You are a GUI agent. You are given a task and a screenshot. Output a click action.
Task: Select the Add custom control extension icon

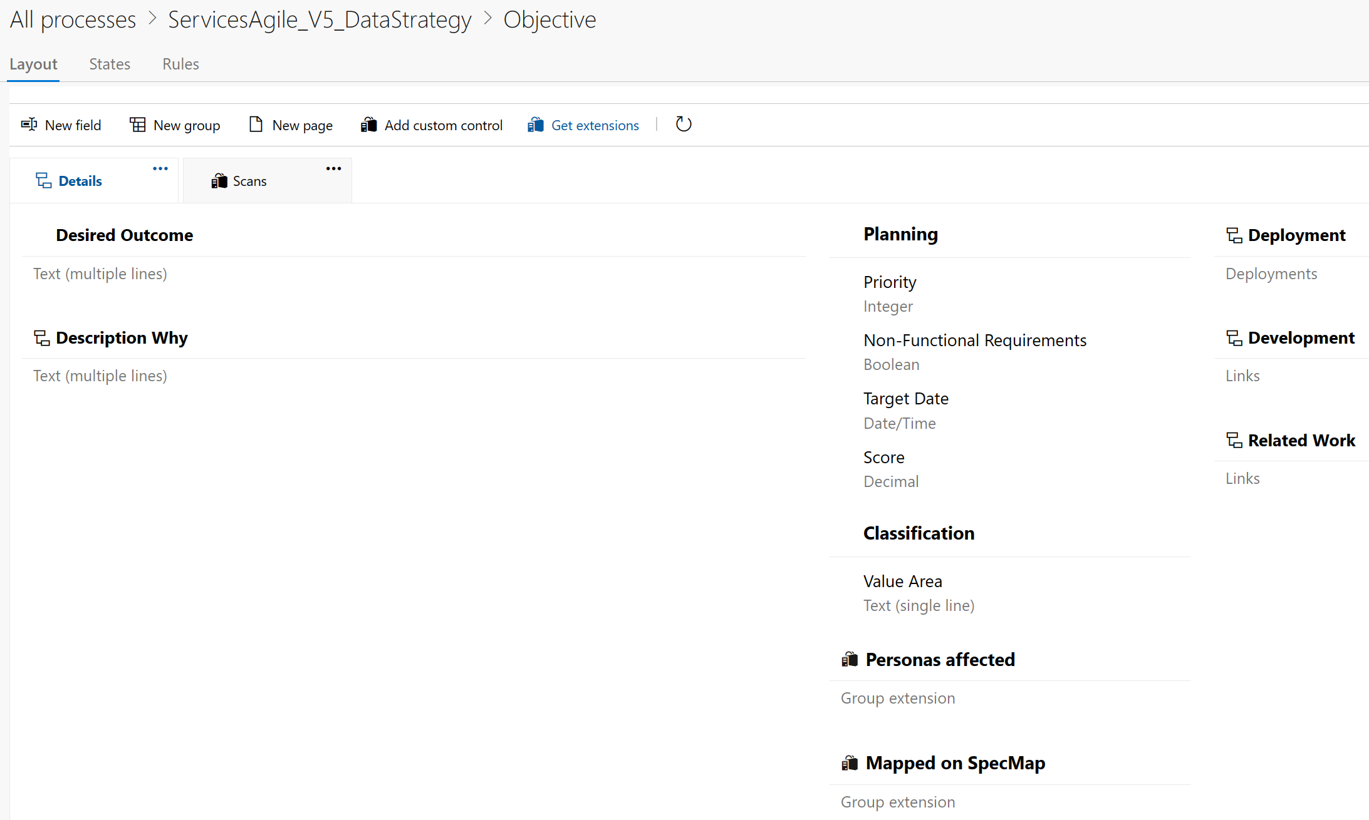point(369,125)
